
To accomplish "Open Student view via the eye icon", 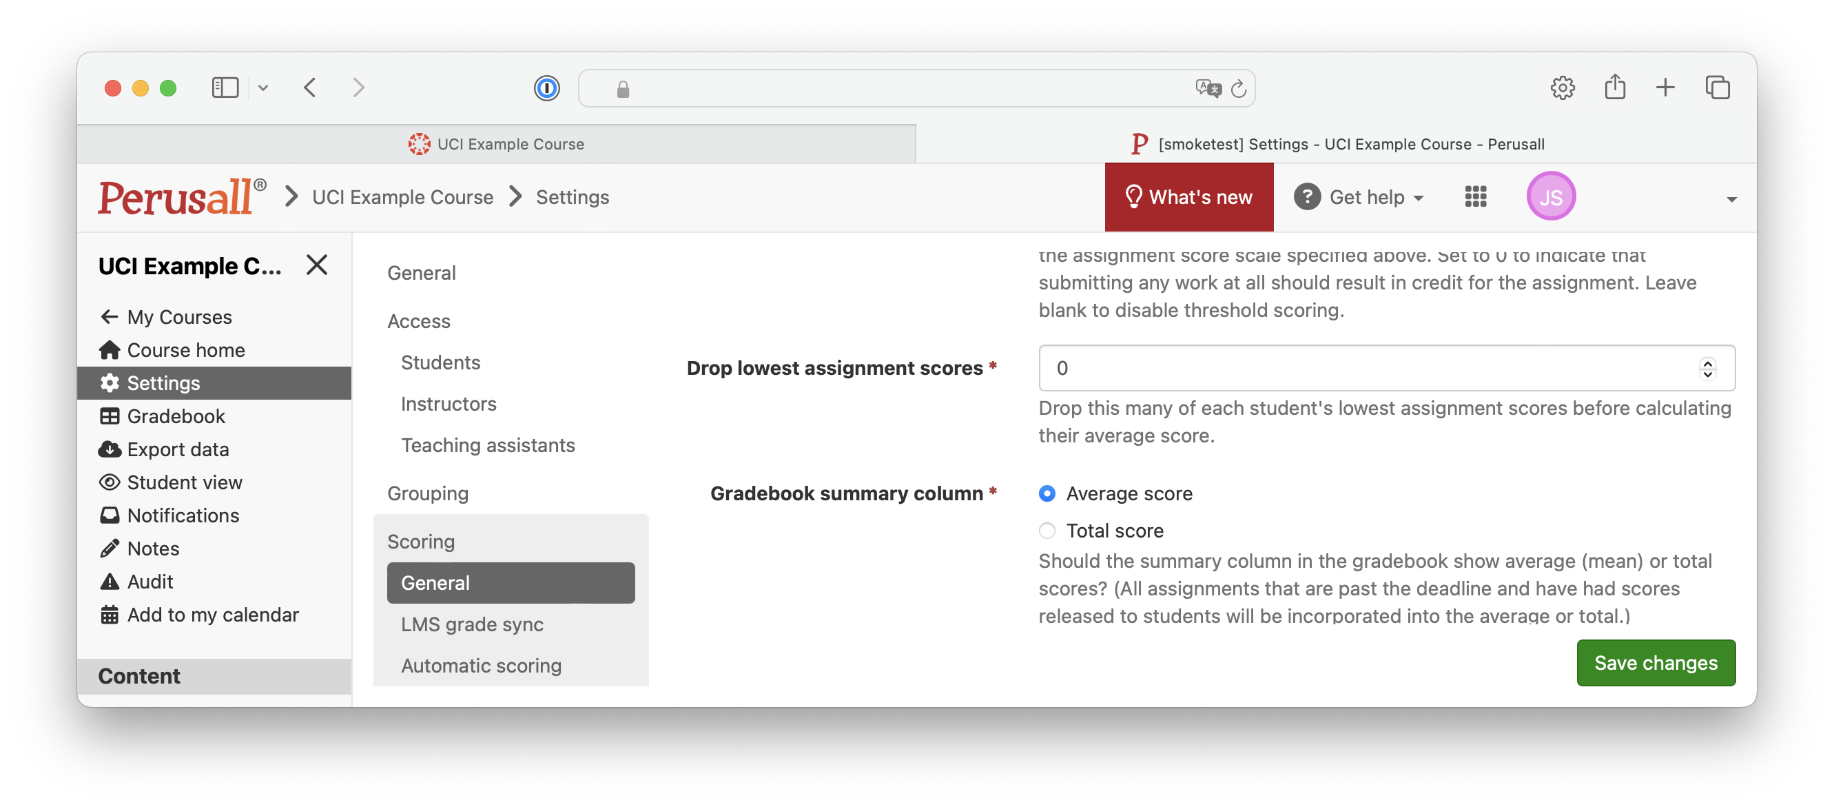I will 110,482.
